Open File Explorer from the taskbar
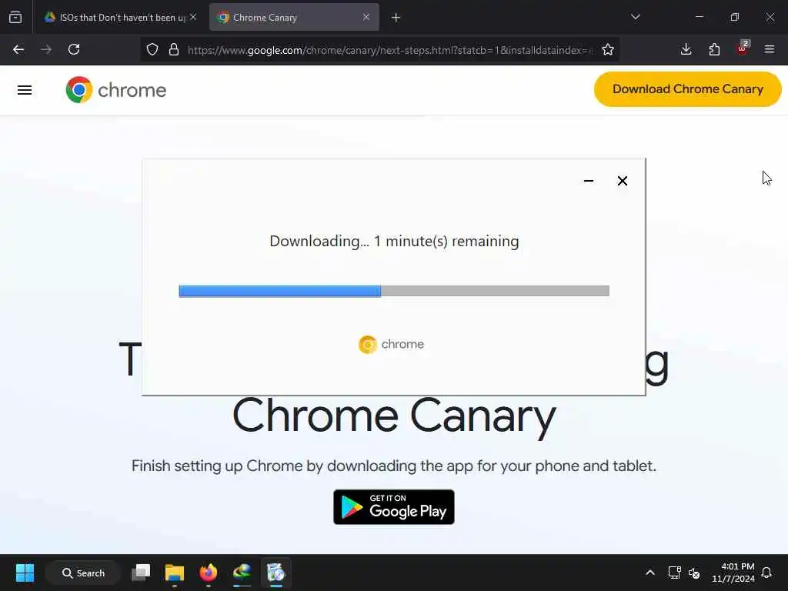Viewport: 788px width, 591px height. point(175,573)
